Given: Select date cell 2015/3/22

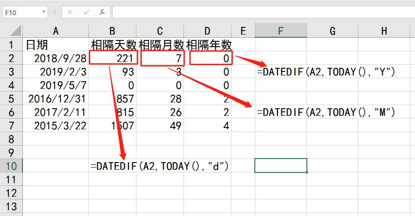Looking at the screenshot, I should [x=56, y=126].
